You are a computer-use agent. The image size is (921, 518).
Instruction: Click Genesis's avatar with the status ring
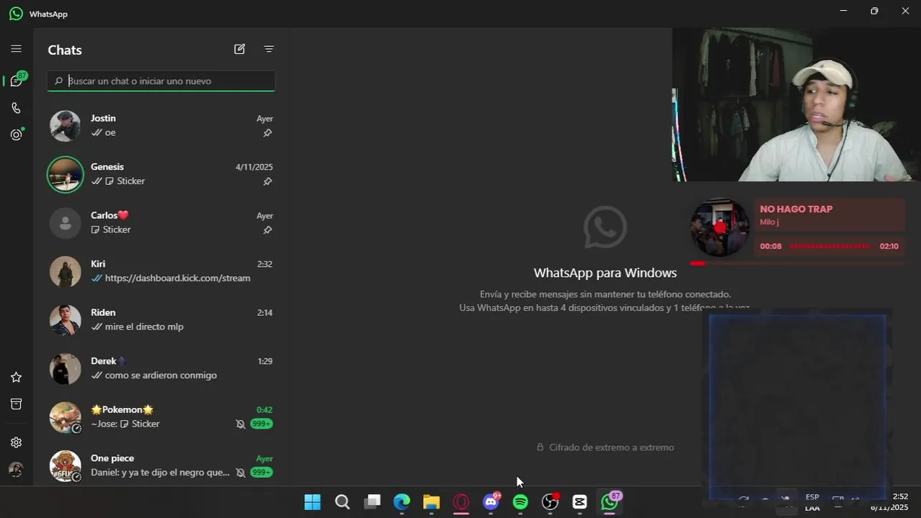coord(65,175)
